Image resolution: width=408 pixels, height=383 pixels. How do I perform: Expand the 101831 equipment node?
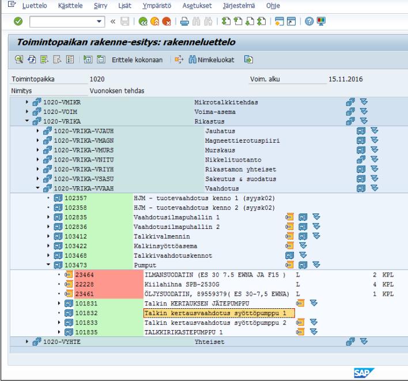pos(59,303)
